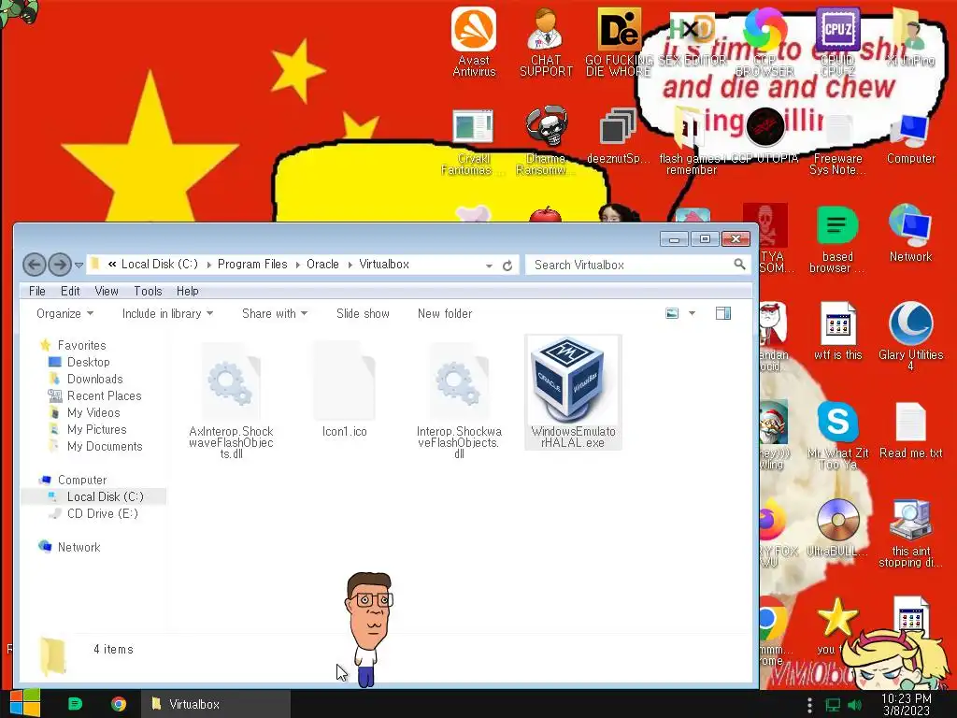Image resolution: width=957 pixels, height=718 pixels.
Task: Open the Network desktop icon
Action: (x=910, y=235)
